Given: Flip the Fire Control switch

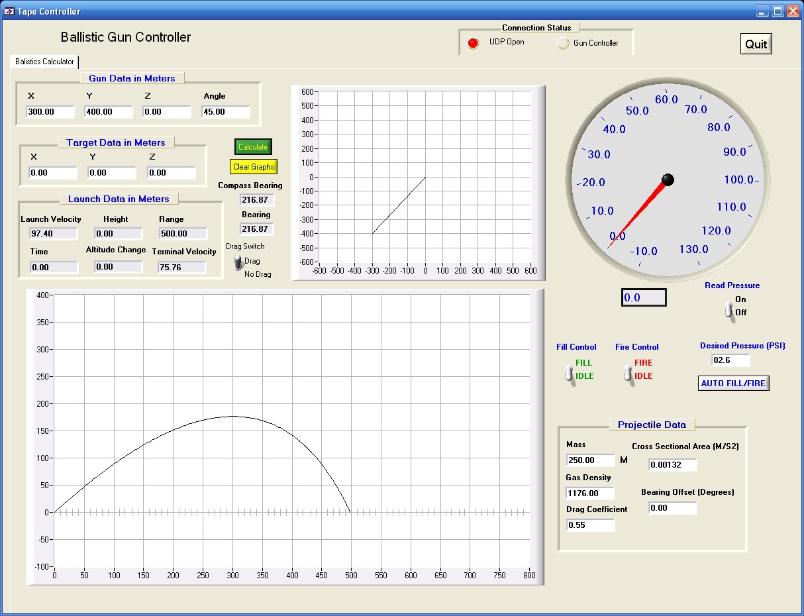Looking at the screenshot, I should point(627,374).
